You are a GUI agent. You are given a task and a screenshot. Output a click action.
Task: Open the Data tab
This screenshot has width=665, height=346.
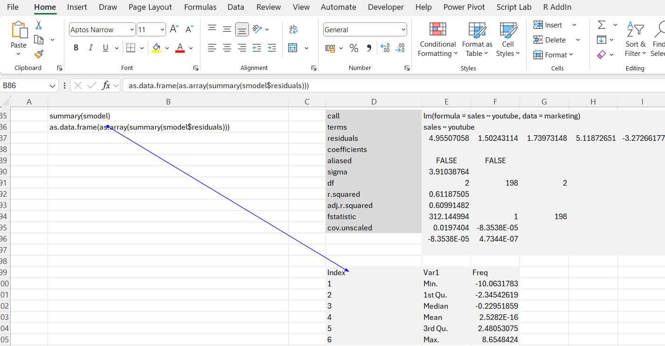pos(236,7)
